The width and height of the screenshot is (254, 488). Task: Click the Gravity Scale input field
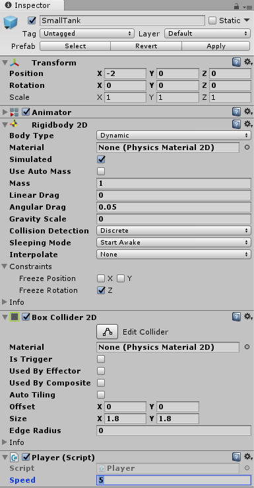[174, 219]
